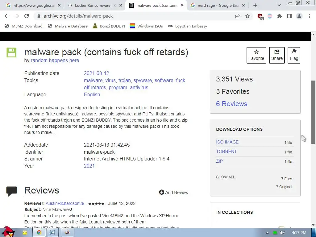This screenshot has height=237, width=316.
Task: Reload the page with the refresh icon
Action: tap(27, 16)
